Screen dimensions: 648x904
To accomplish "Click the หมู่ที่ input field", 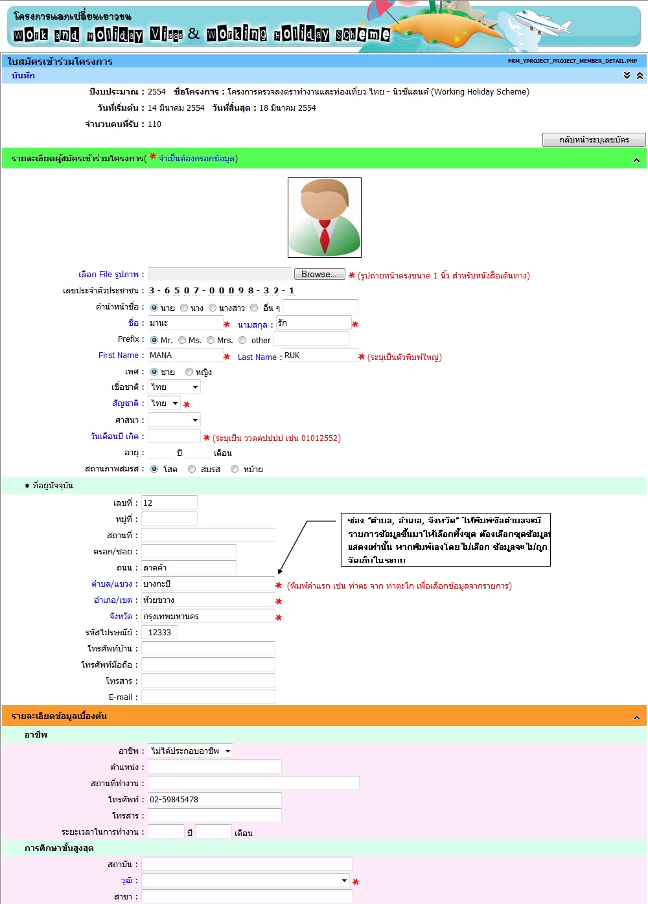I will tap(169, 519).
